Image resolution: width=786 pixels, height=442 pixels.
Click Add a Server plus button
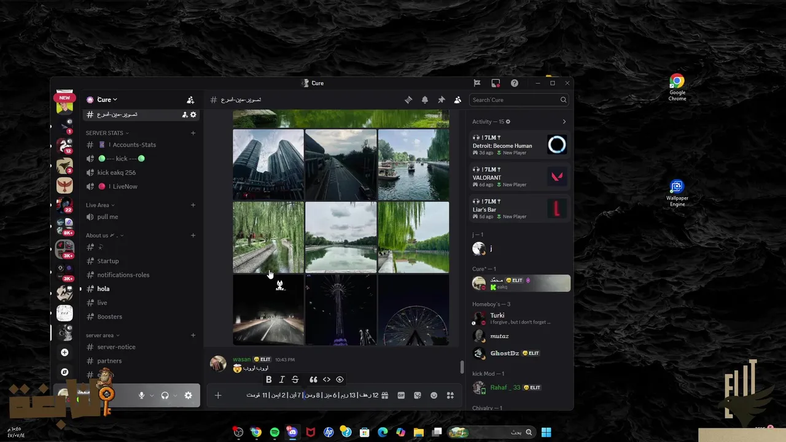click(64, 352)
